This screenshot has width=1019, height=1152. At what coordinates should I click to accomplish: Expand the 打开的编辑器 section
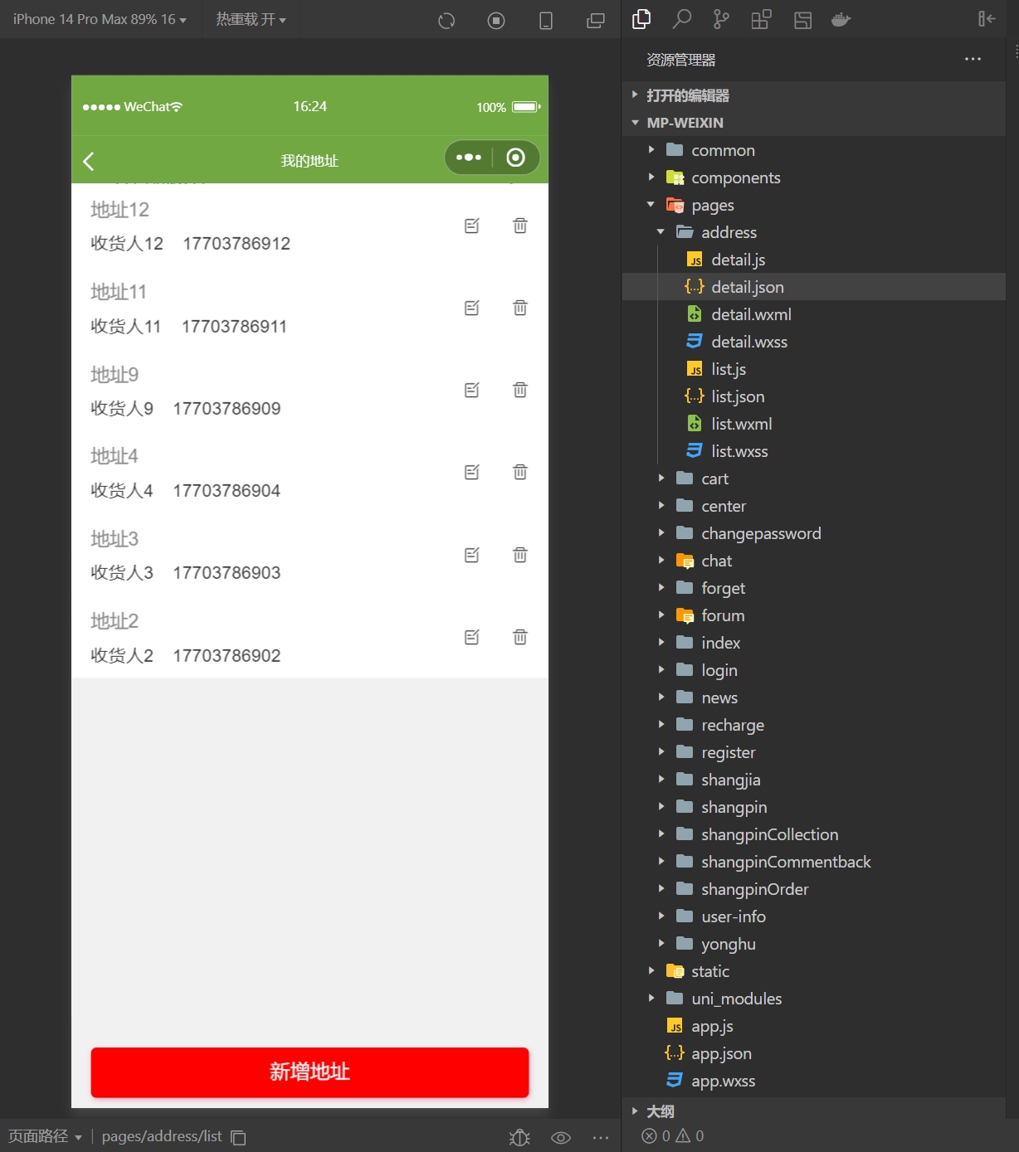pos(813,95)
